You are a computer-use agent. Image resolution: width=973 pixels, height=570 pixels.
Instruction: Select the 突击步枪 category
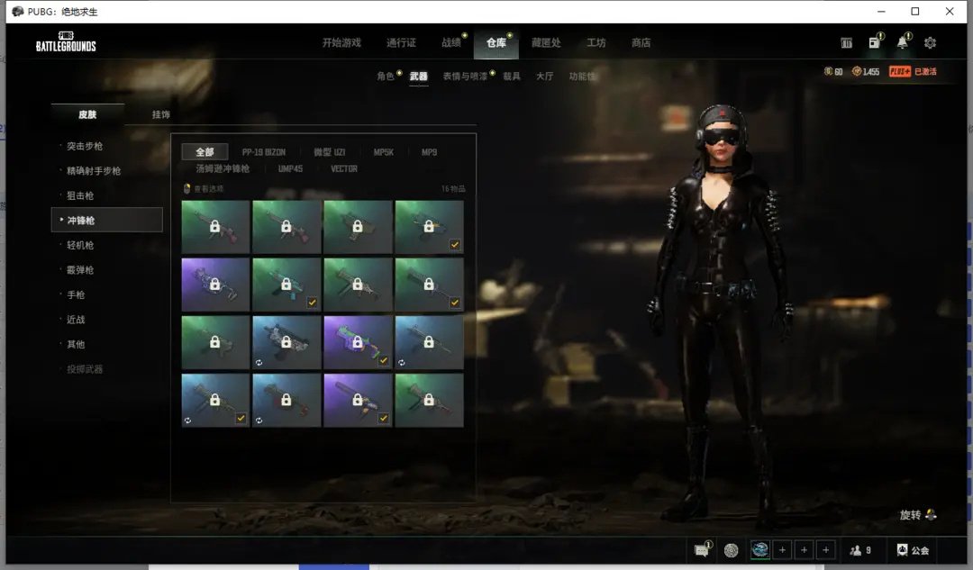(x=85, y=147)
